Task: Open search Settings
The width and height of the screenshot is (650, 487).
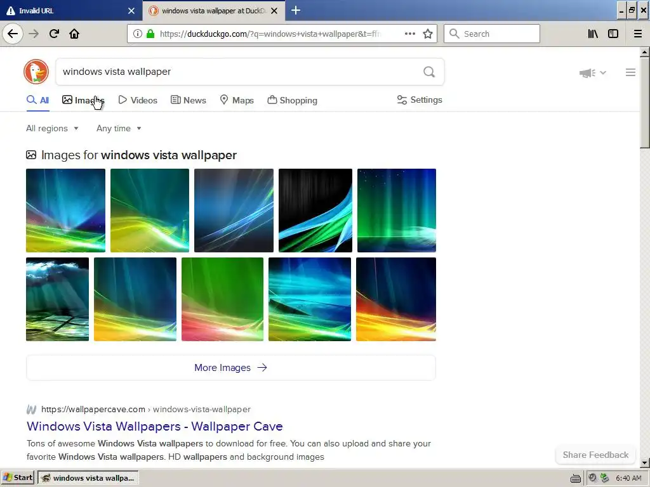Action: [x=420, y=100]
